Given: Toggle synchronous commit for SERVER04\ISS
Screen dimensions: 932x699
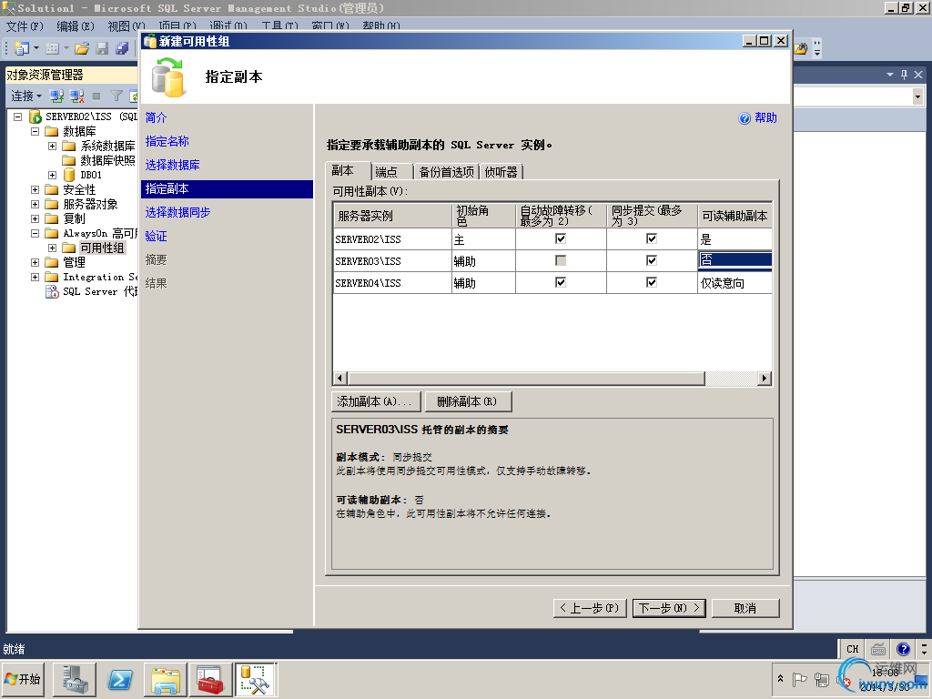Looking at the screenshot, I should pyautogui.click(x=652, y=282).
